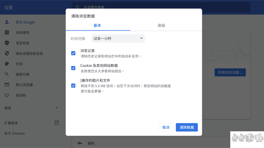
Task: Click the shield icon for 隐私设置和安全性
Action: (7, 53)
